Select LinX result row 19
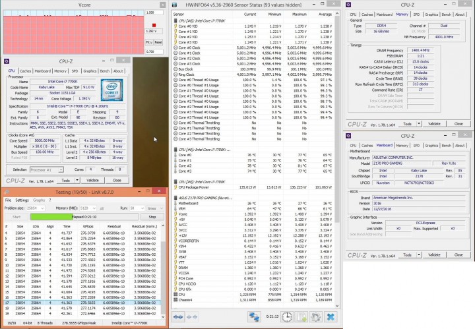The image size is (475, 329). tap(82, 314)
